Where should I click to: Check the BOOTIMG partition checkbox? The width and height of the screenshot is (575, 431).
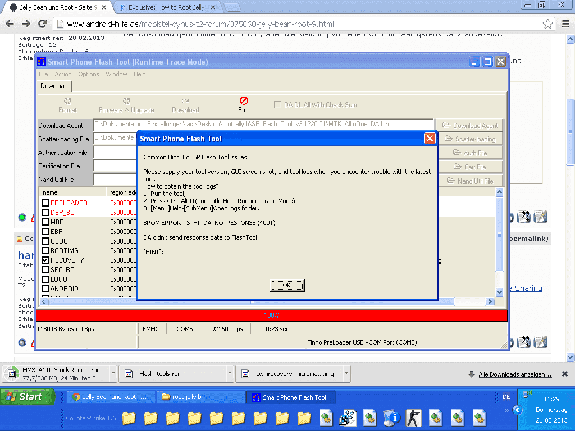[x=45, y=250]
